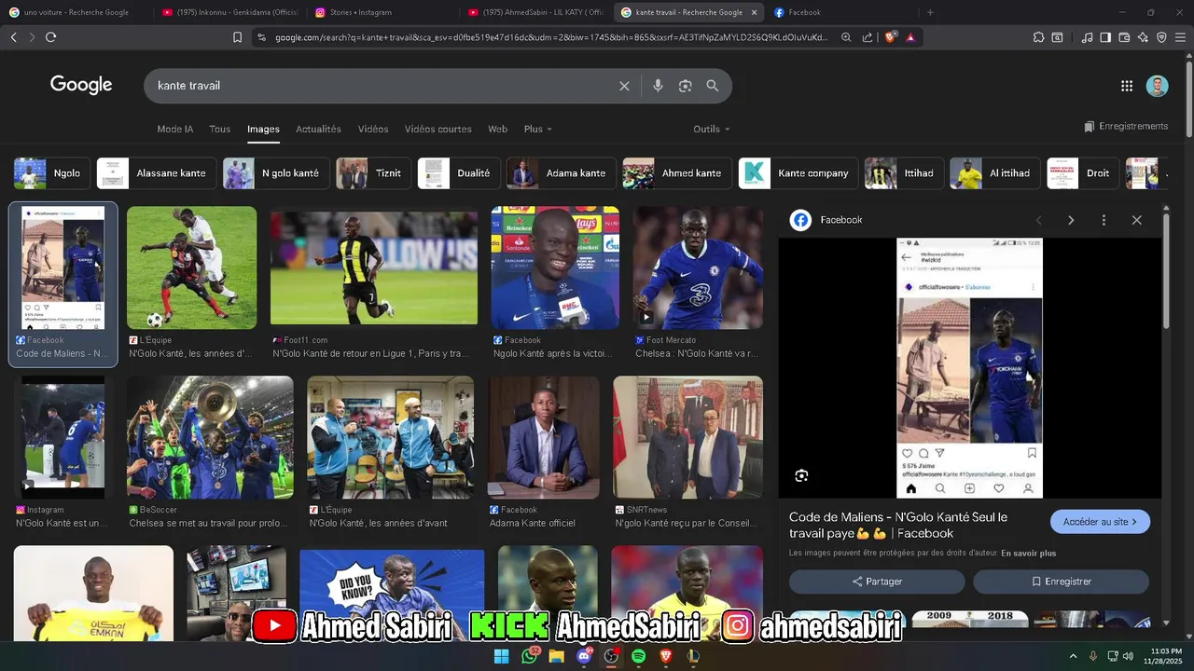Toggle the browser sidebar panel
Screen dimensions: 1194x671
click(1105, 37)
